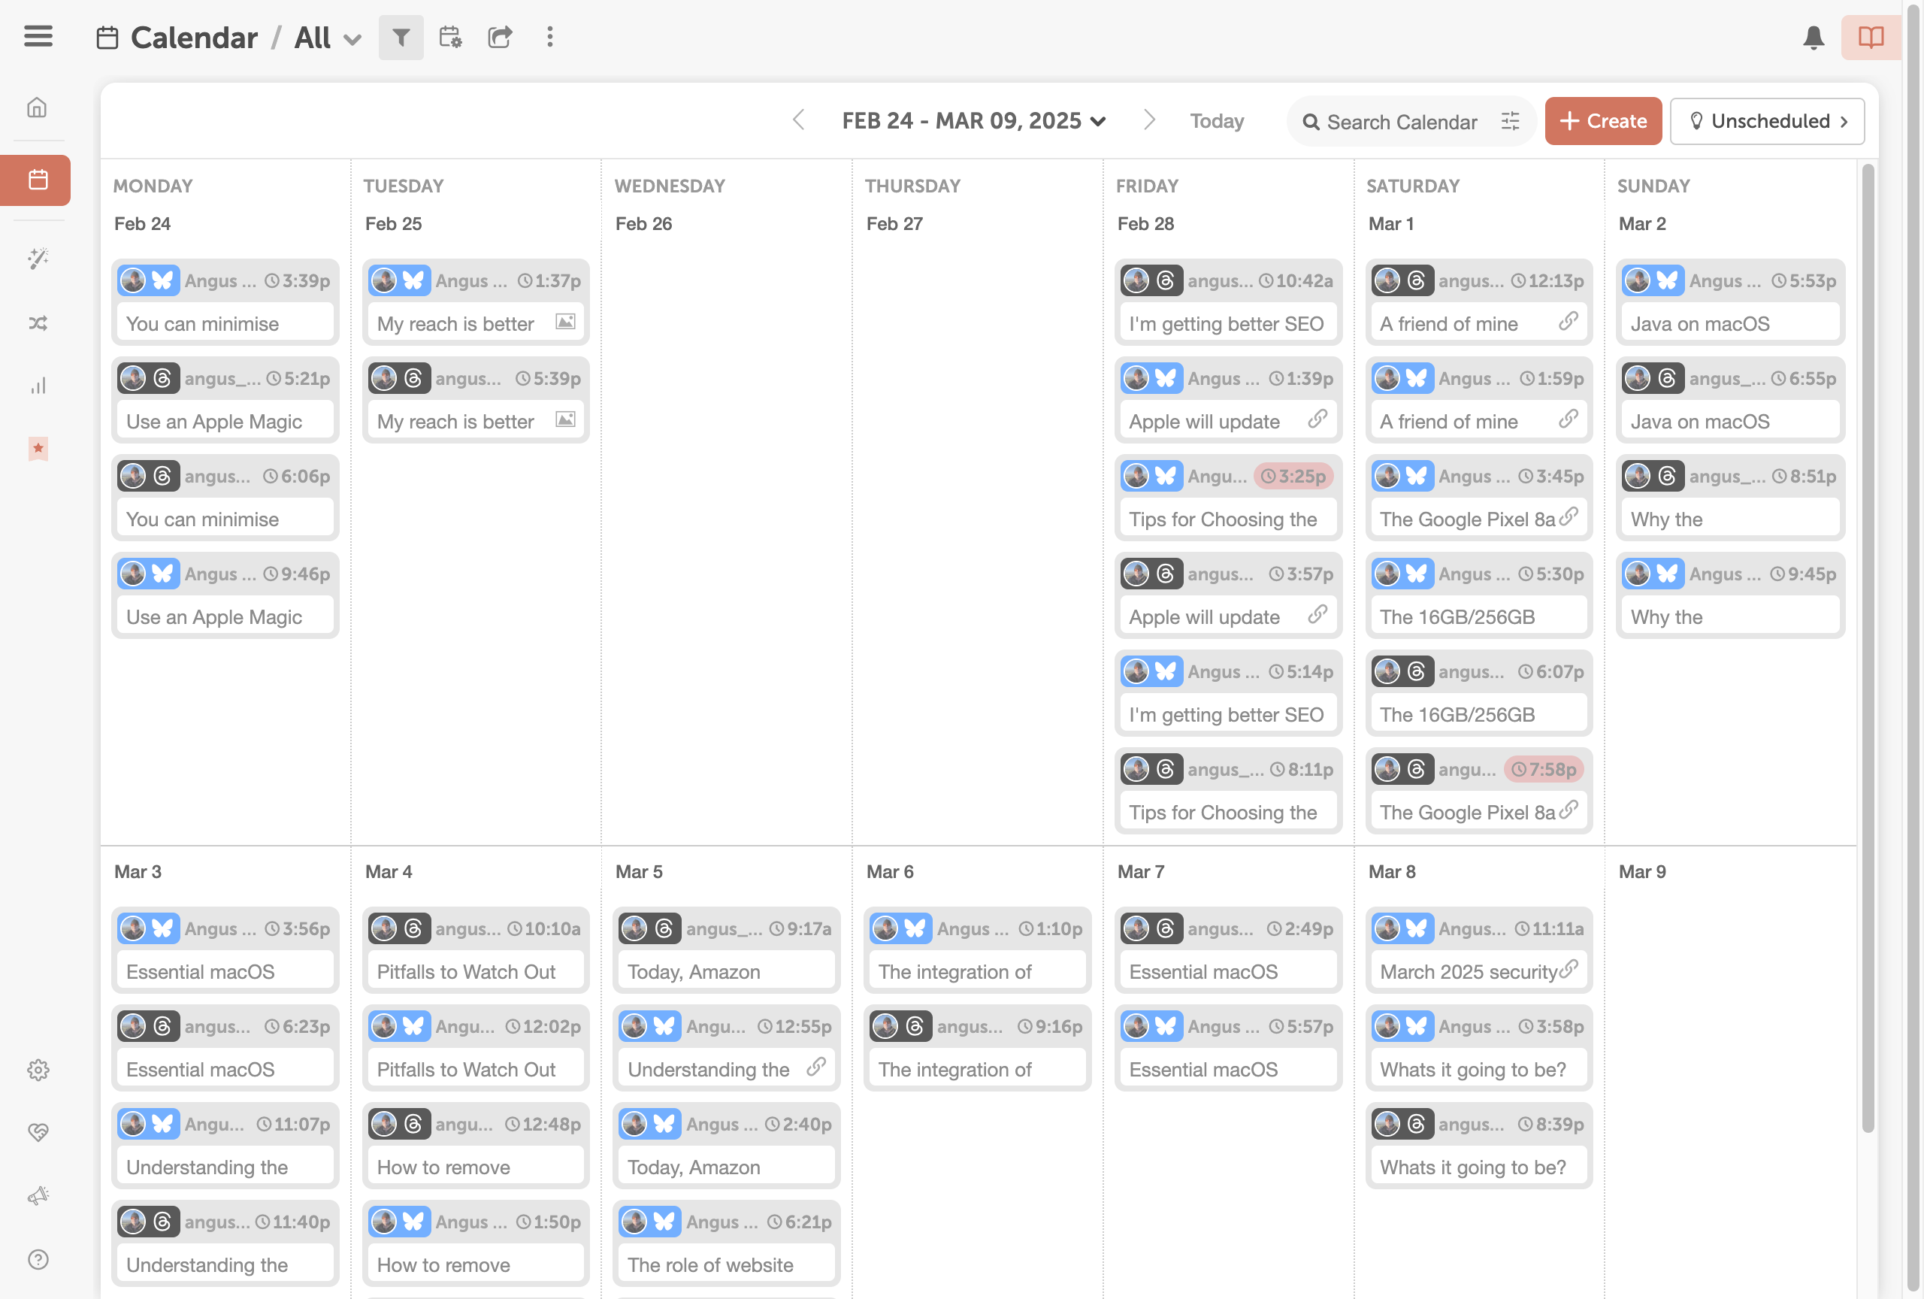This screenshot has height=1299, width=1924.
Task: Open the Unscheduled posts panel
Action: [1768, 121]
